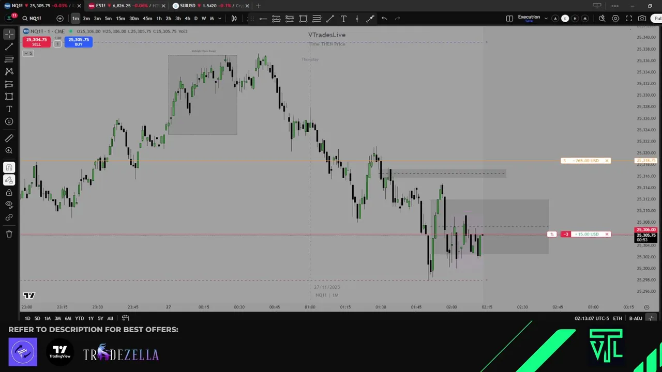The image size is (662, 372).
Task: Open chart settings hexagon icon
Action: tap(615, 19)
